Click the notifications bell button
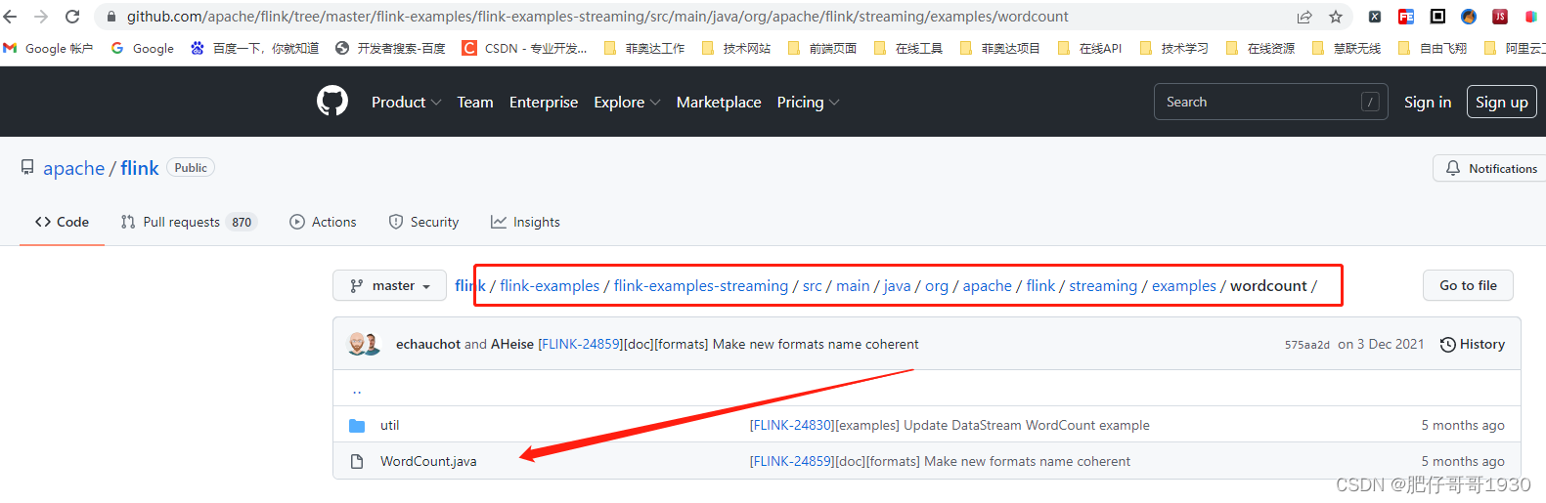The height and width of the screenshot is (503, 1546). point(1490,168)
